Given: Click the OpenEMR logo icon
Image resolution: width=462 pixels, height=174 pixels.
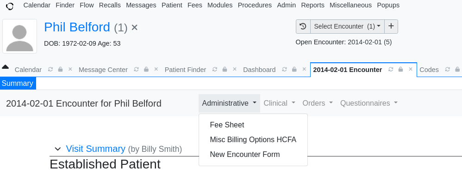Looking at the screenshot, I should [10, 6].
